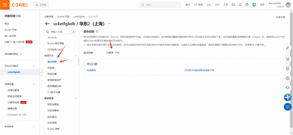
Task: Click ucketfgbdb breadcrumb
Action: (79, 17)
